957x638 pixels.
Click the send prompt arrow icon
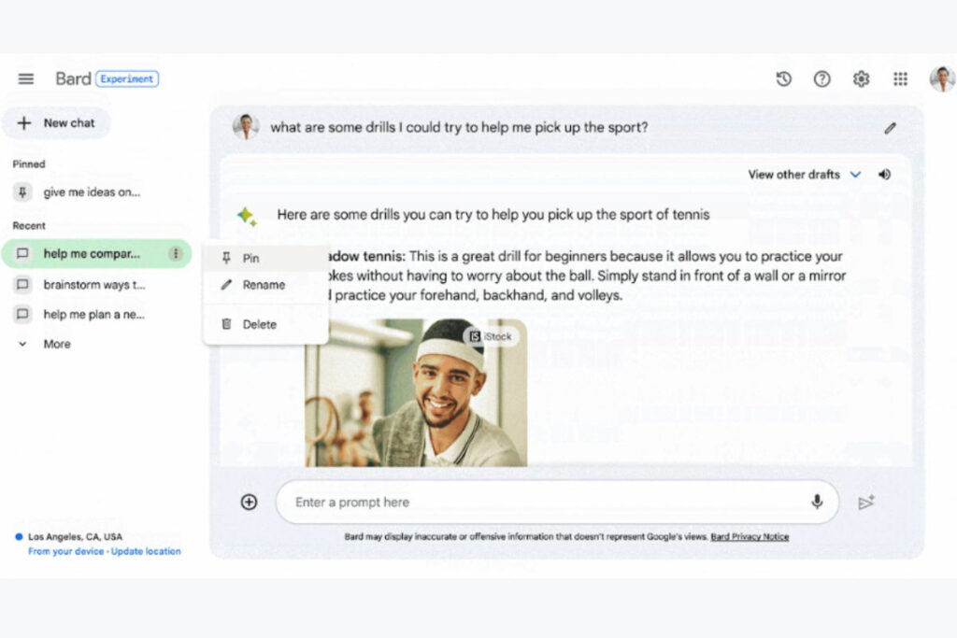point(866,503)
